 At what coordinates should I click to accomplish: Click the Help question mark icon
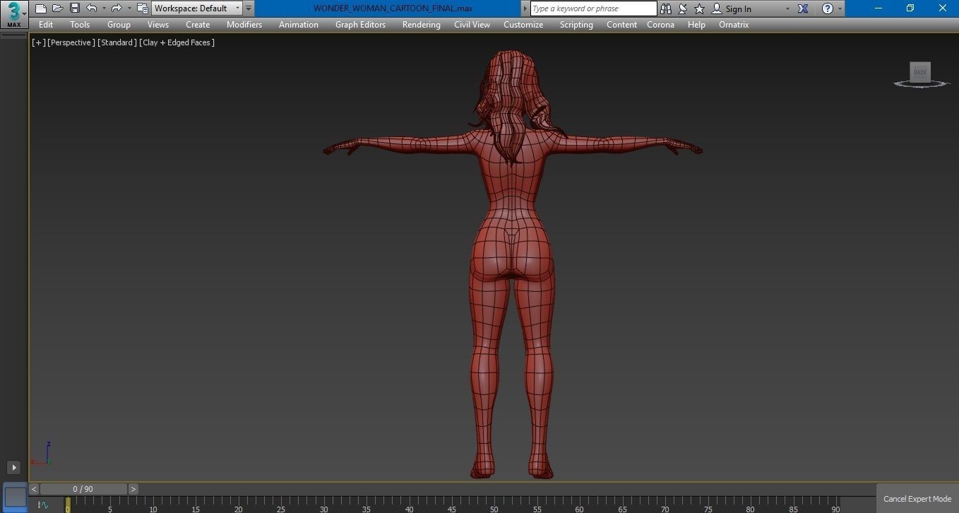[827, 8]
